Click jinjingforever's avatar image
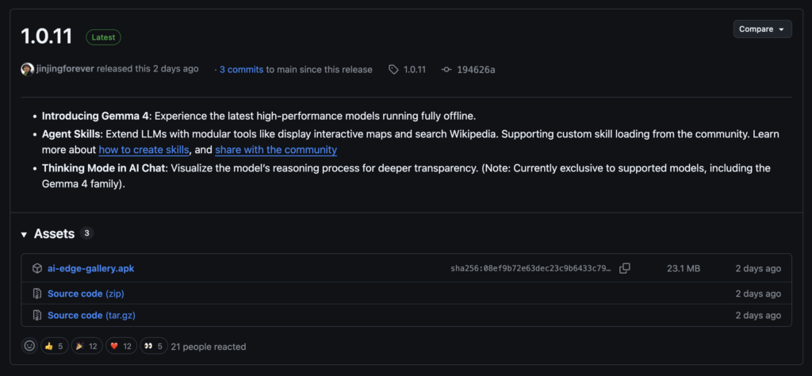This screenshot has height=376, width=812. [28, 69]
